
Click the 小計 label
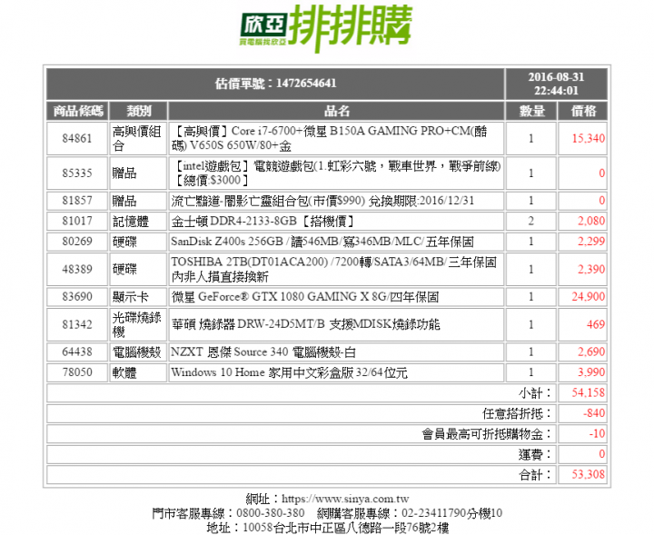tap(535, 393)
